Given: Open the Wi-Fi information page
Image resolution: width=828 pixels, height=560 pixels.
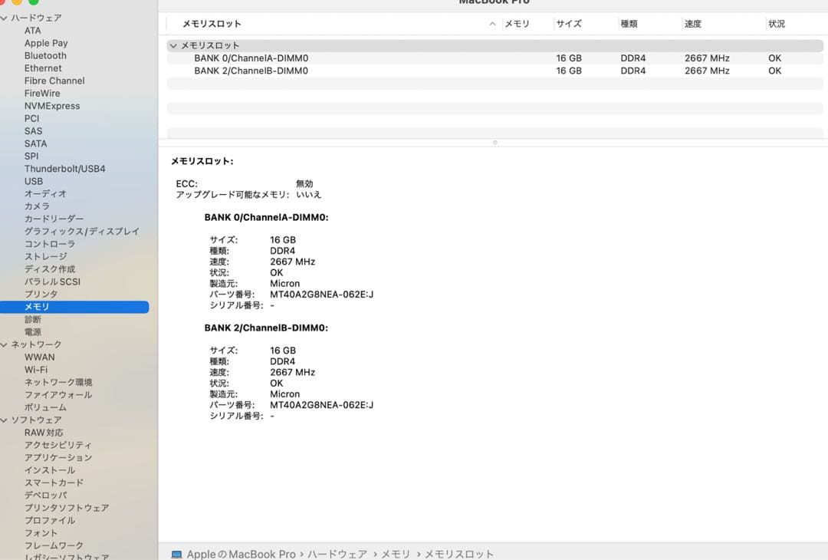Looking at the screenshot, I should coord(37,369).
